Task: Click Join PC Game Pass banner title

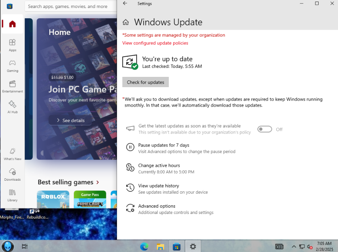Action: 83,89
